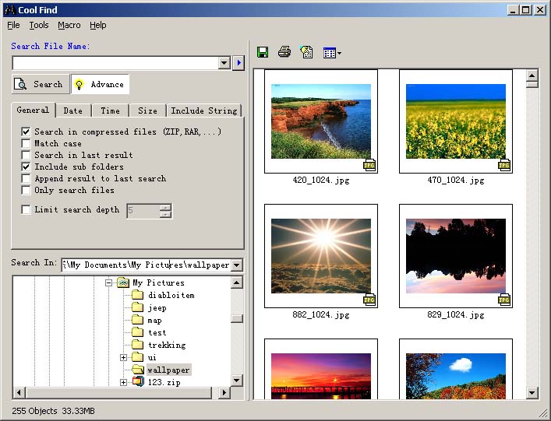Click the magnifier icon on Search button
Viewport: 551px width, 421px height.
coord(20,84)
